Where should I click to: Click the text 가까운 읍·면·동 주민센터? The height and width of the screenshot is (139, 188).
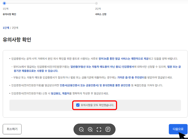pyautogui.click(x=131, y=78)
